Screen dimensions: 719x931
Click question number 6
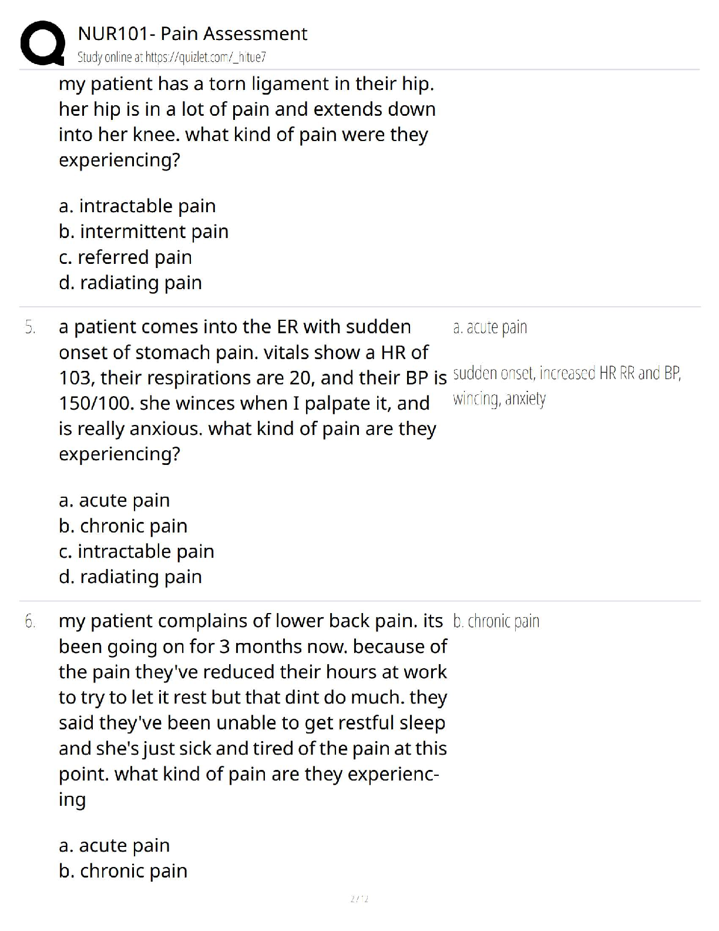(30, 621)
